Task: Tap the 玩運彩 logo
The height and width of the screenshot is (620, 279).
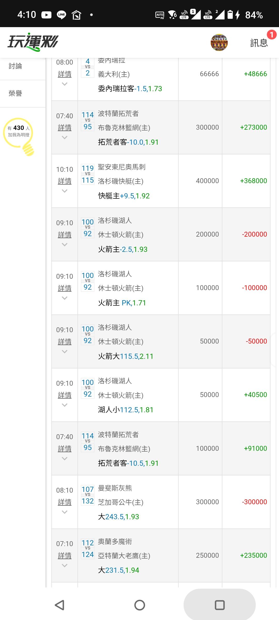Action: (33, 42)
